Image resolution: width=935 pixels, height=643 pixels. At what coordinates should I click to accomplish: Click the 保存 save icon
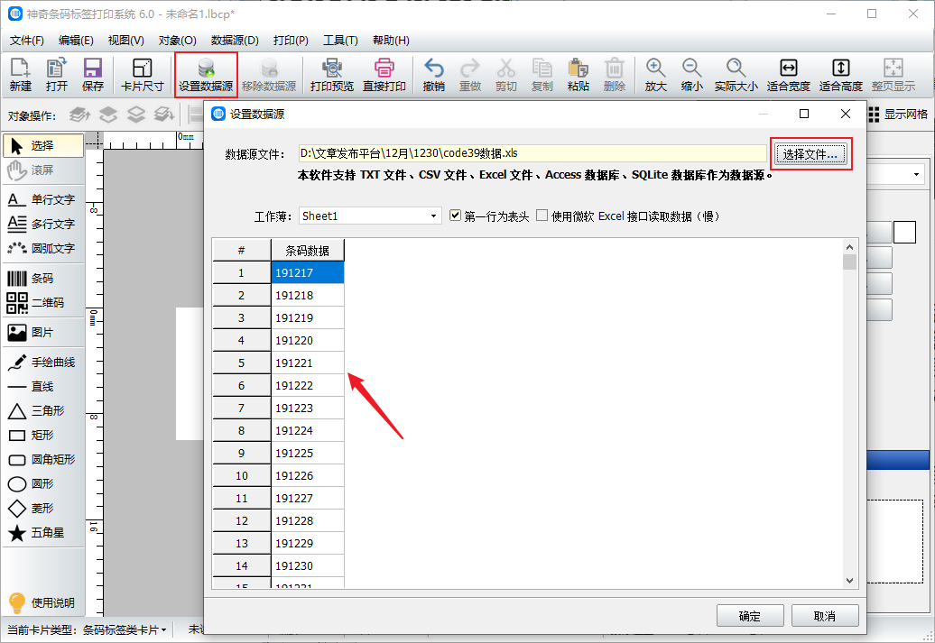(92, 75)
